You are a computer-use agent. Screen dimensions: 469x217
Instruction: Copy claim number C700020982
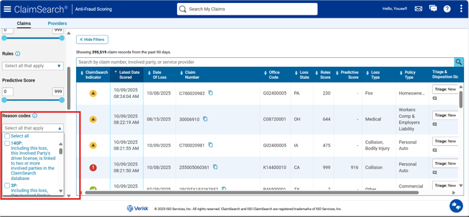click(x=210, y=93)
